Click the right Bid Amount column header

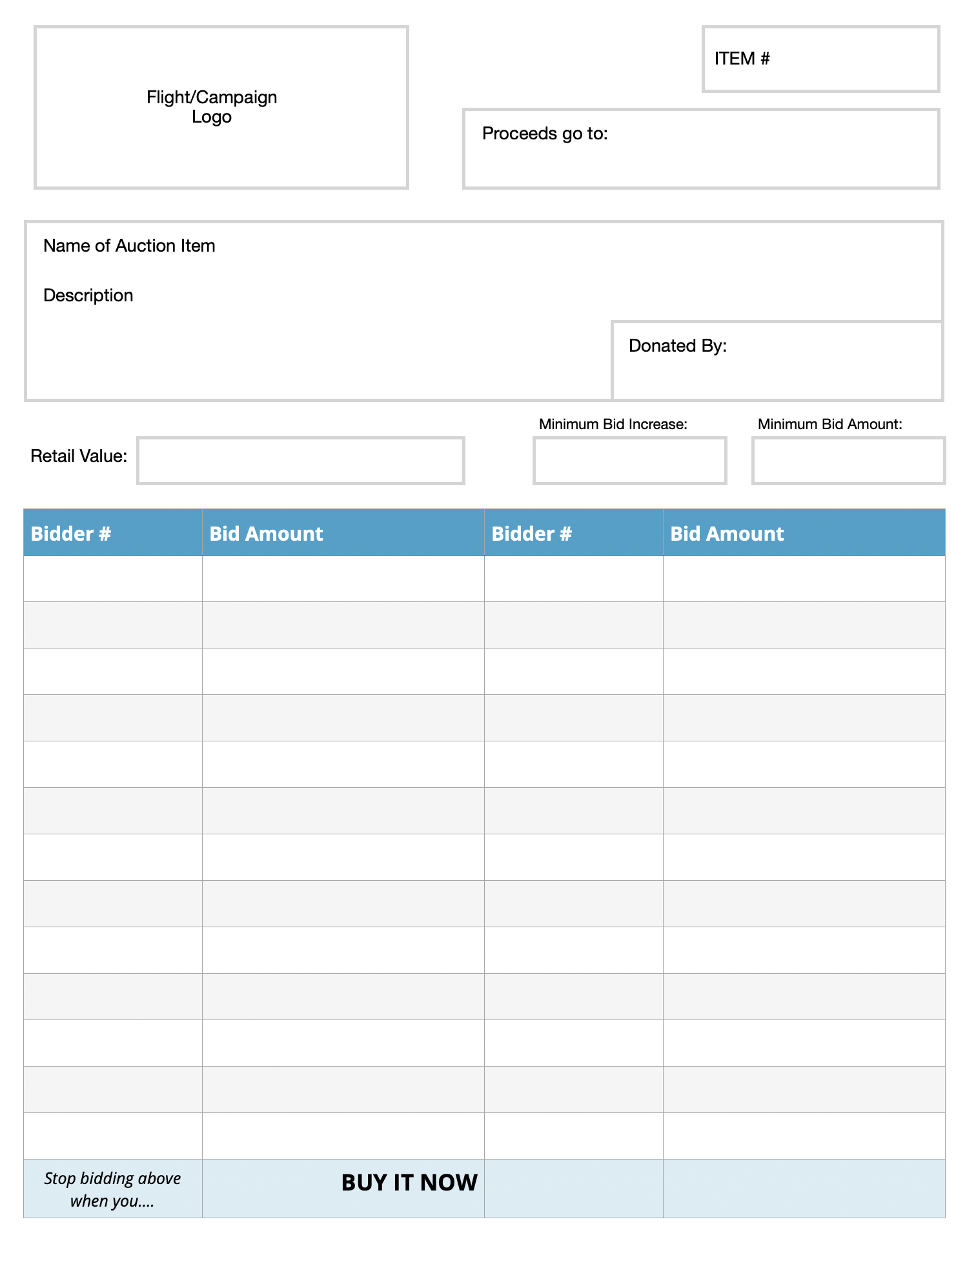[x=804, y=532]
